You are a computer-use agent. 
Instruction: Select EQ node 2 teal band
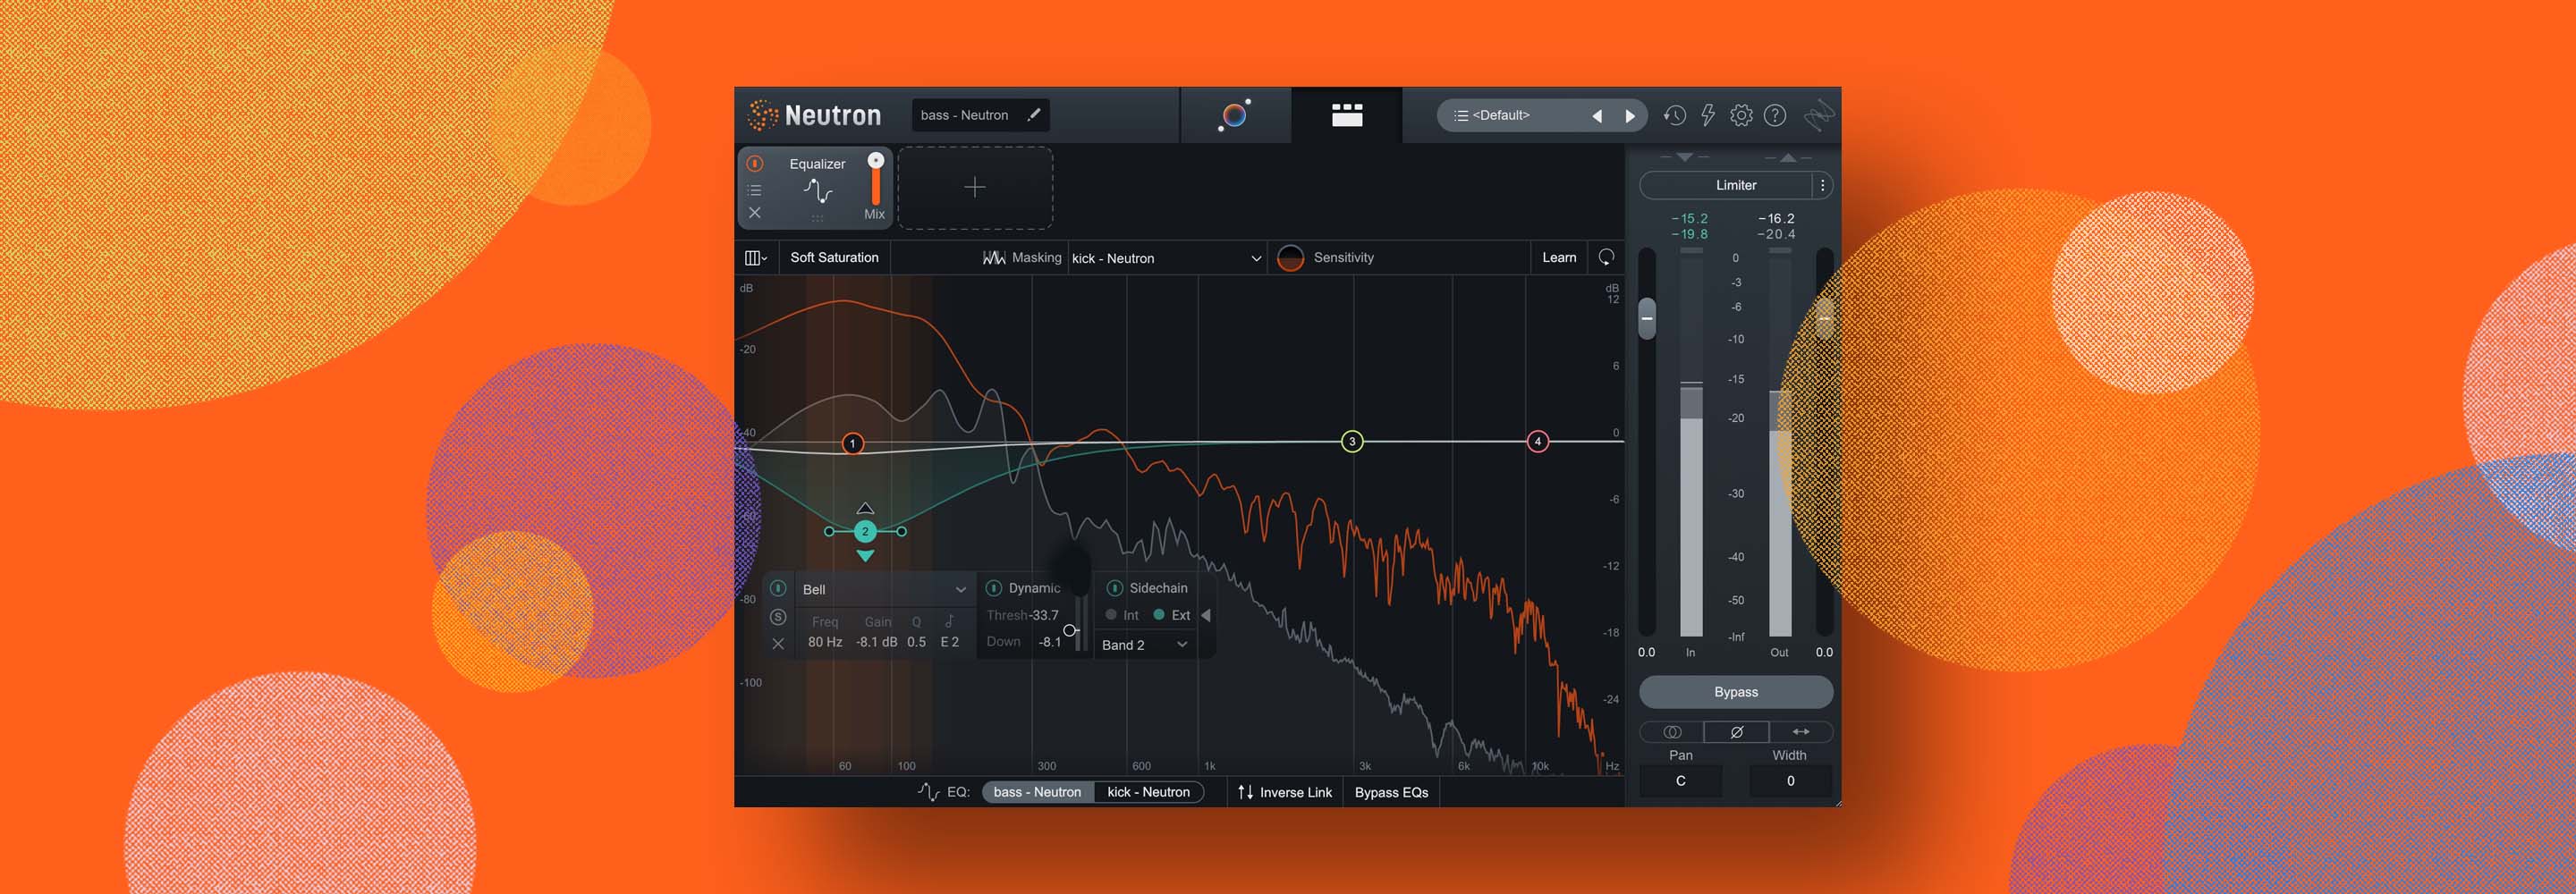click(x=865, y=531)
